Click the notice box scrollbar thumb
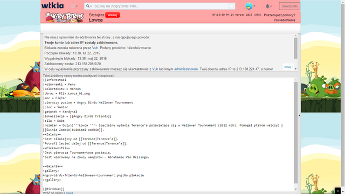The width and height of the screenshot is (345, 194). pos(295,48)
